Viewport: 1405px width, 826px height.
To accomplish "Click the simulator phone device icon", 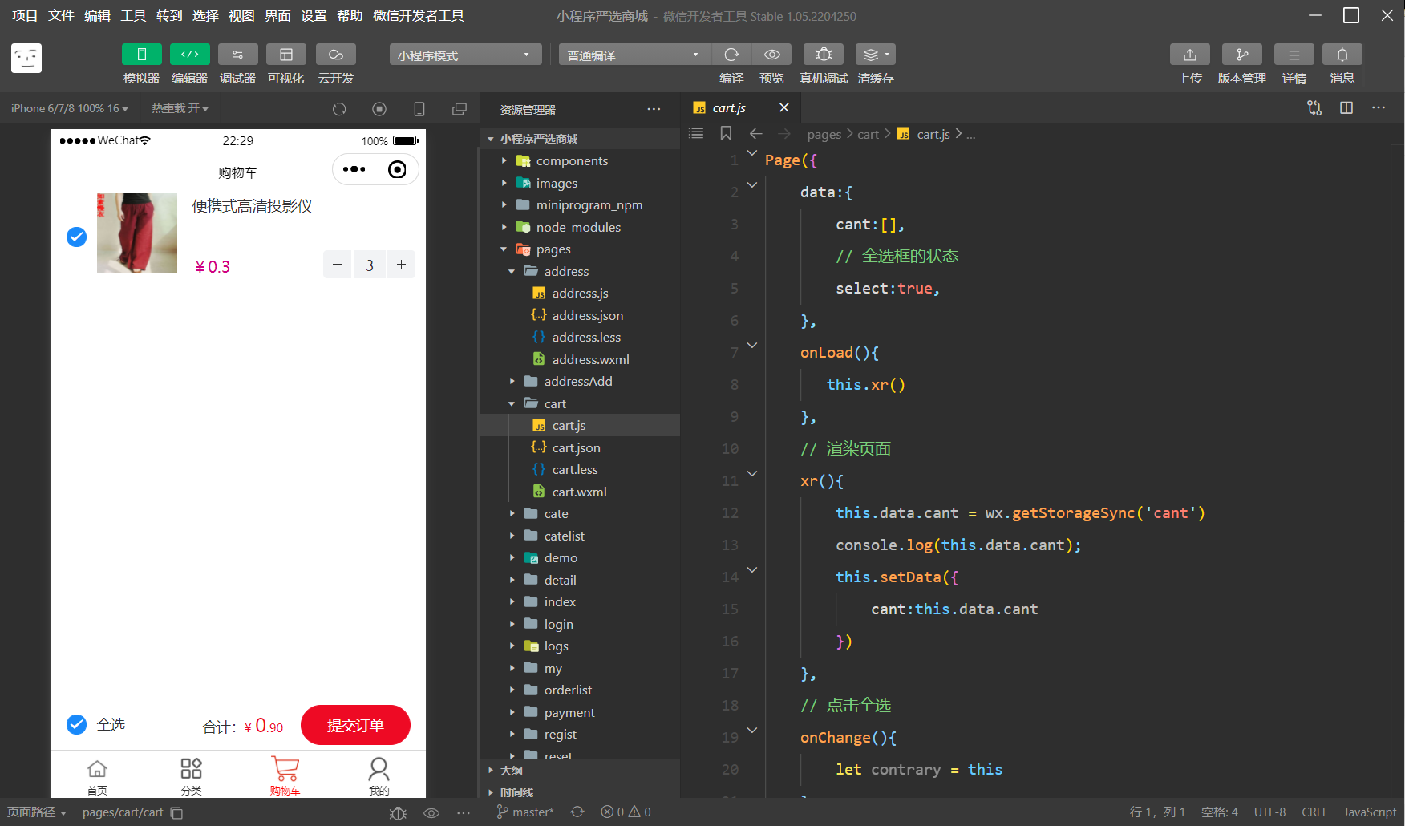I will click(x=419, y=109).
